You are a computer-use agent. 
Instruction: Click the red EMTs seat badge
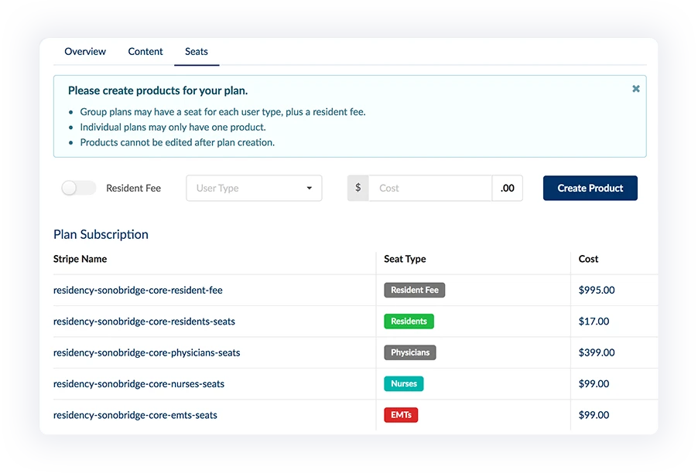[x=401, y=415]
